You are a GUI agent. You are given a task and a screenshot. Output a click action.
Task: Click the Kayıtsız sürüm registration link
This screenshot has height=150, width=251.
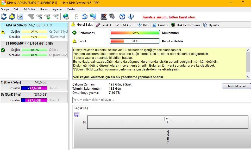pos(169,17)
